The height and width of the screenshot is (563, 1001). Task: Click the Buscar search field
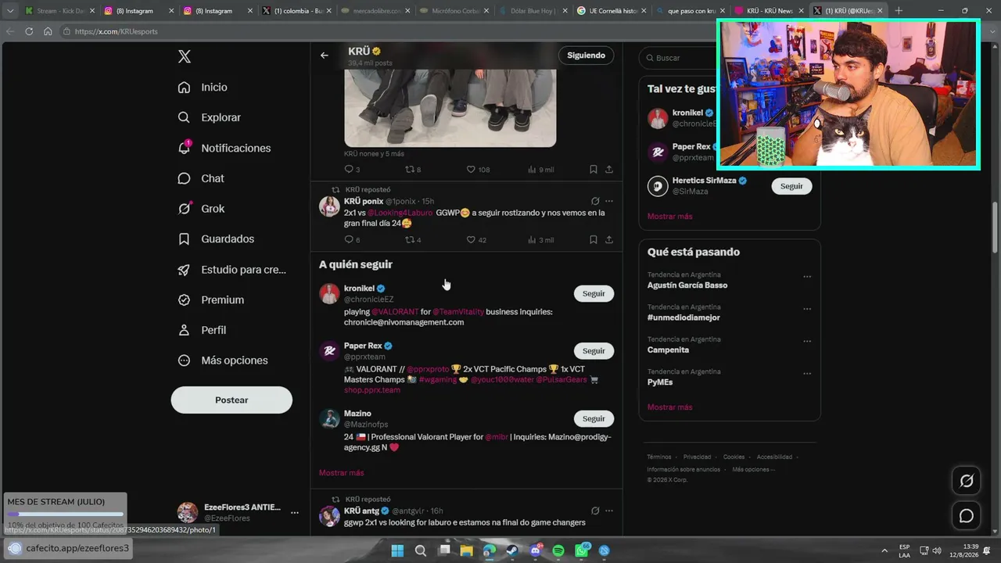pyautogui.click(x=679, y=58)
